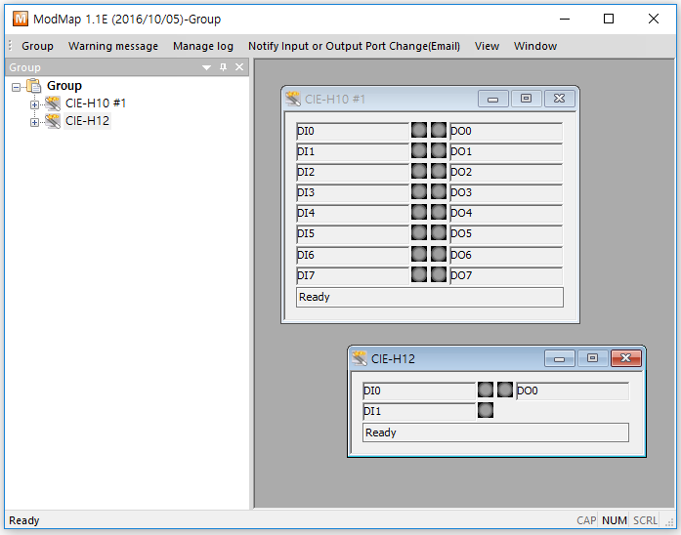Image resolution: width=681 pixels, height=535 pixels.
Task: Open the Warning message menu
Action: (x=113, y=46)
